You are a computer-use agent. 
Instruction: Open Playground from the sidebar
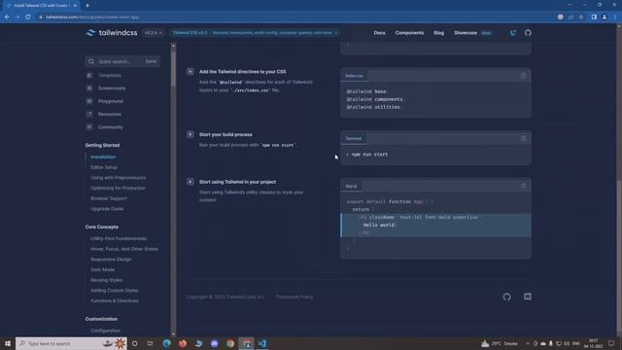[110, 101]
